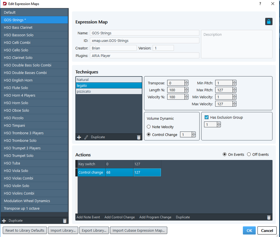Viewport: 280px width, 237px height.
Task: Adjust the Max Pitch stepper
Action: (234, 90)
